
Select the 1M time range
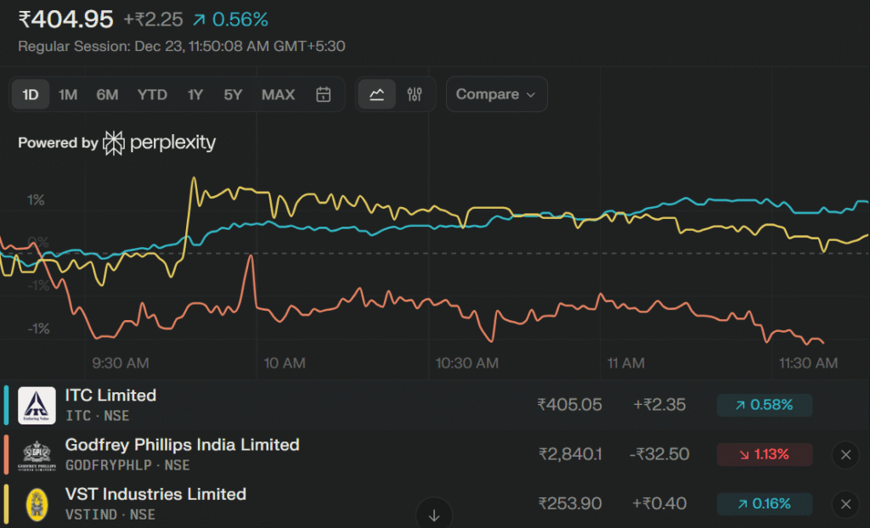pyautogui.click(x=68, y=94)
